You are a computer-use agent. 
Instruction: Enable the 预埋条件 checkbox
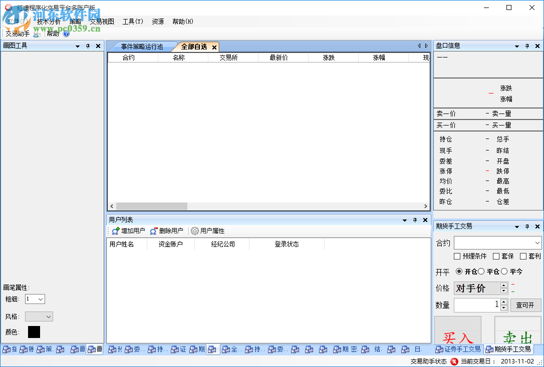457,255
